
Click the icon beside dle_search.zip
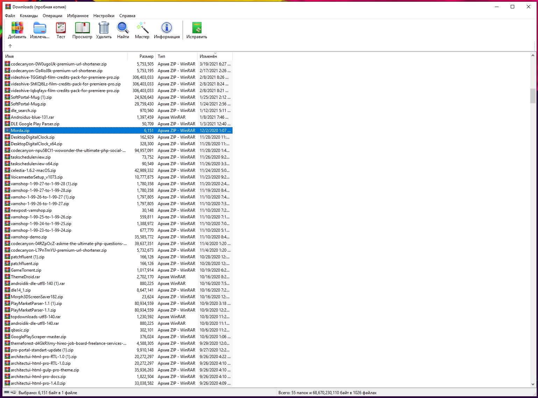click(x=7, y=111)
